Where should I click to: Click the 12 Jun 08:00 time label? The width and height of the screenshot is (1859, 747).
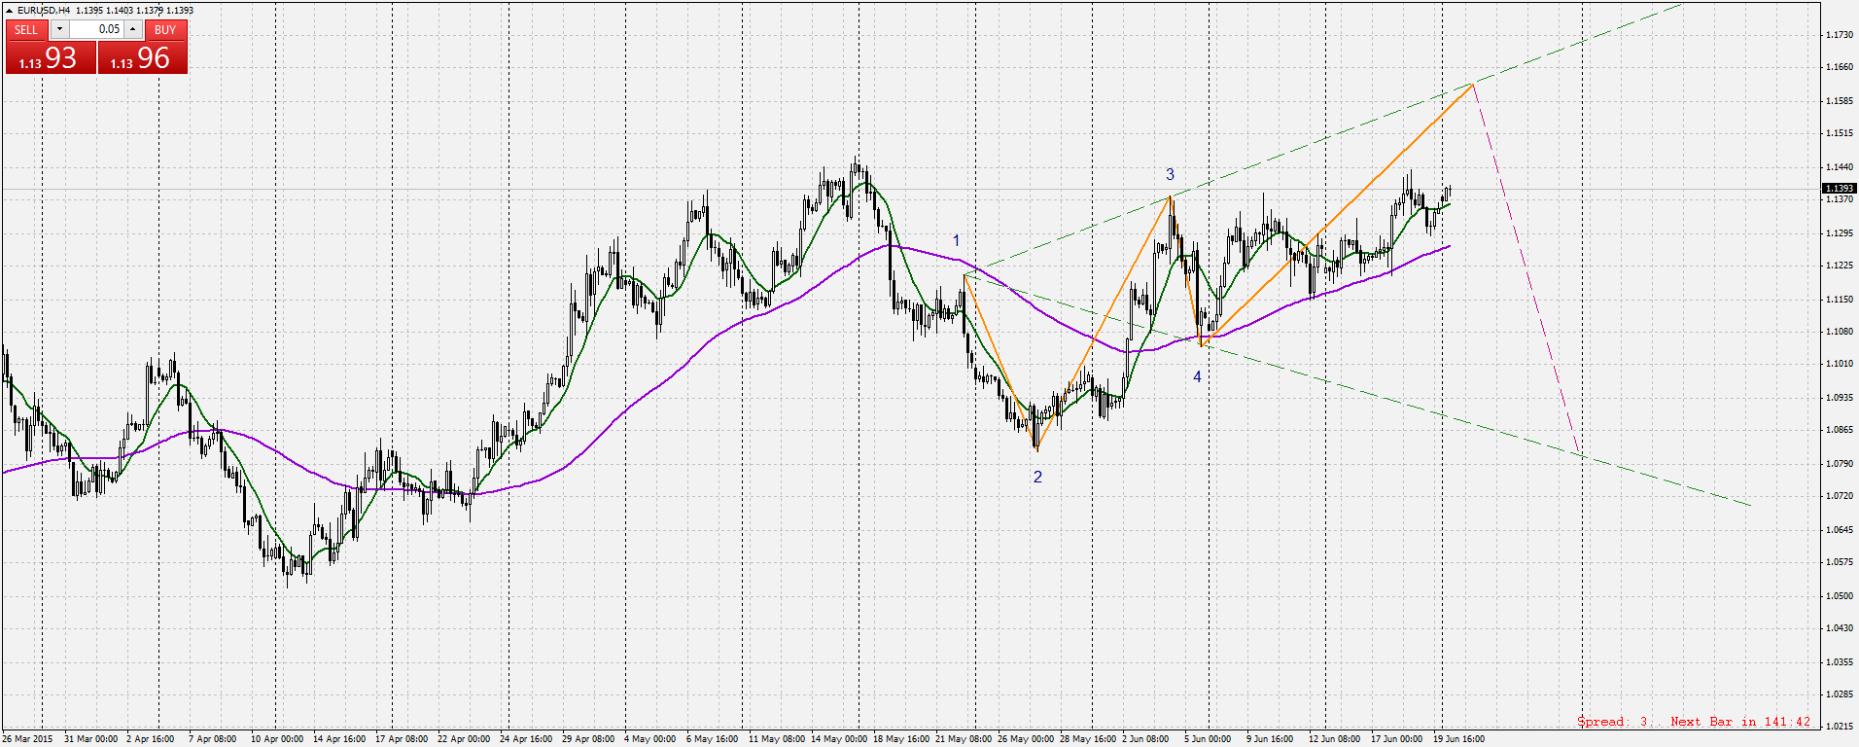(x=1335, y=739)
